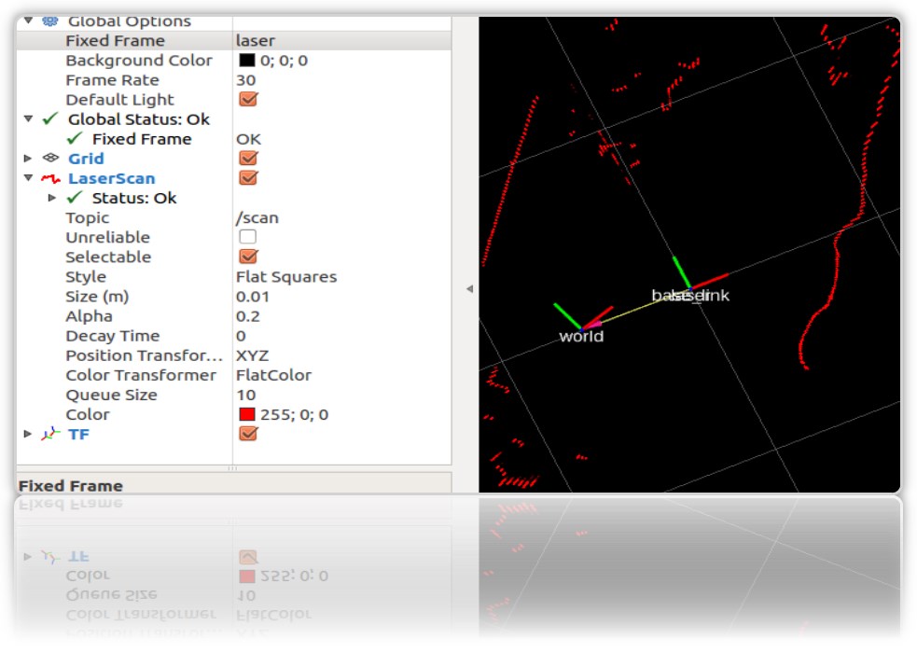
Task: Expand the LaserScan Status Ok row
Action: point(52,198)
